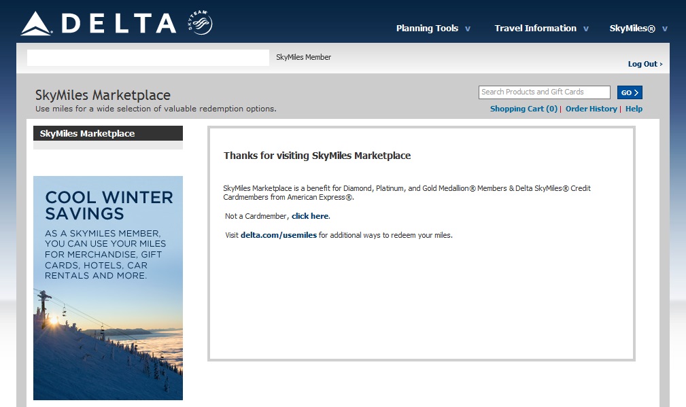686x407 pixels.
Task: Click the blank member name box
Action: 148,58
